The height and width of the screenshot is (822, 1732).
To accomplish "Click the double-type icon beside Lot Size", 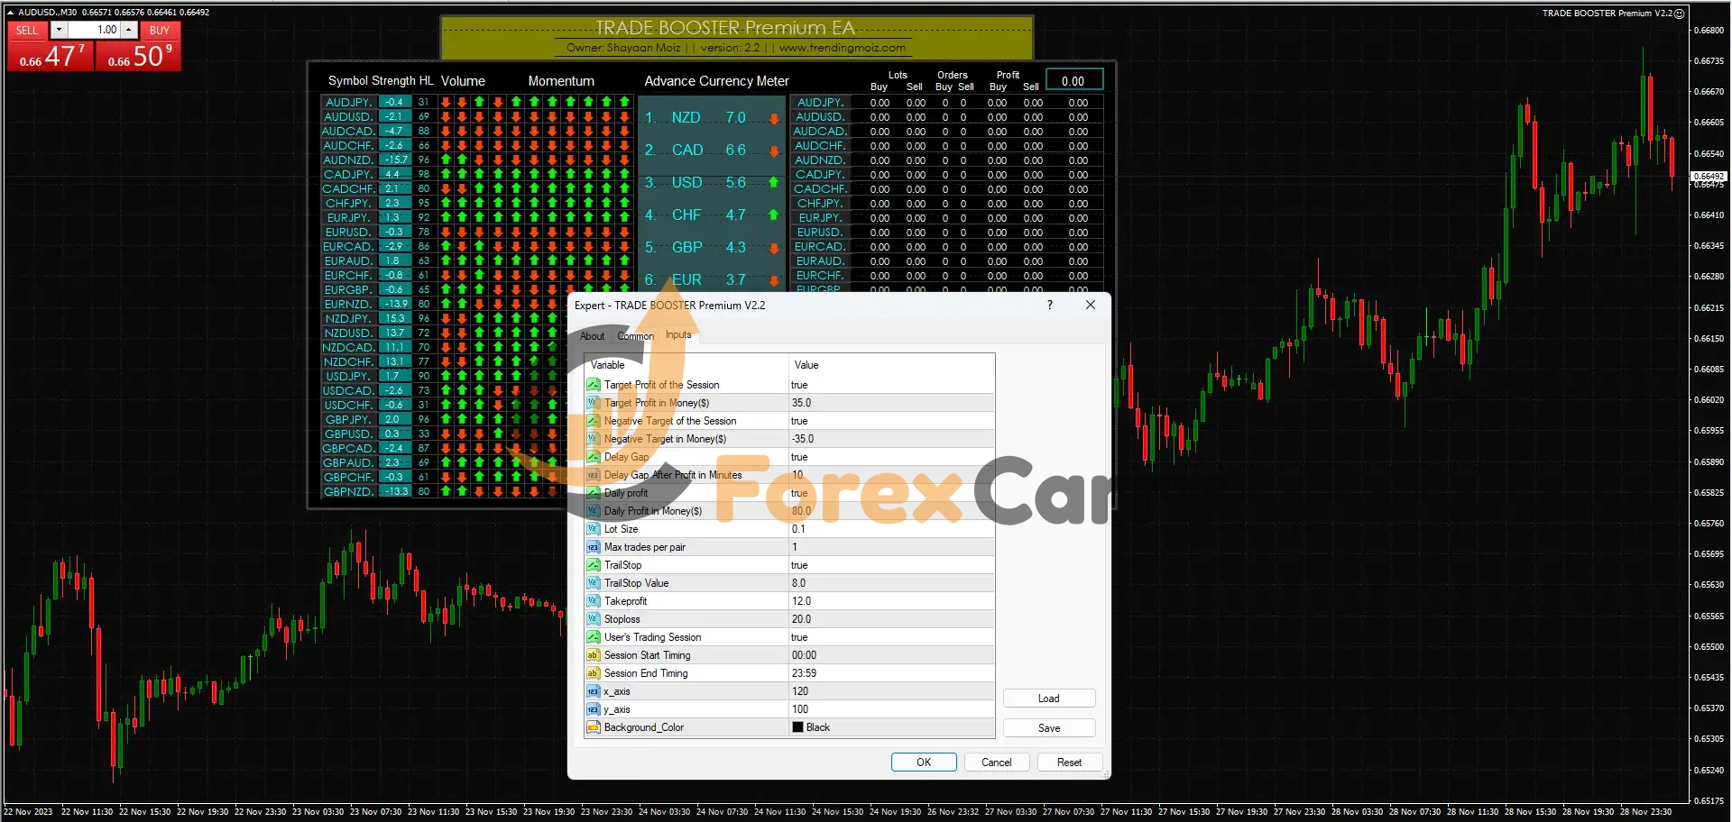I will [593, 529].
